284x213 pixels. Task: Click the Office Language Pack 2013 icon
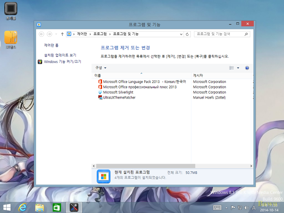(x=100, y=82)
